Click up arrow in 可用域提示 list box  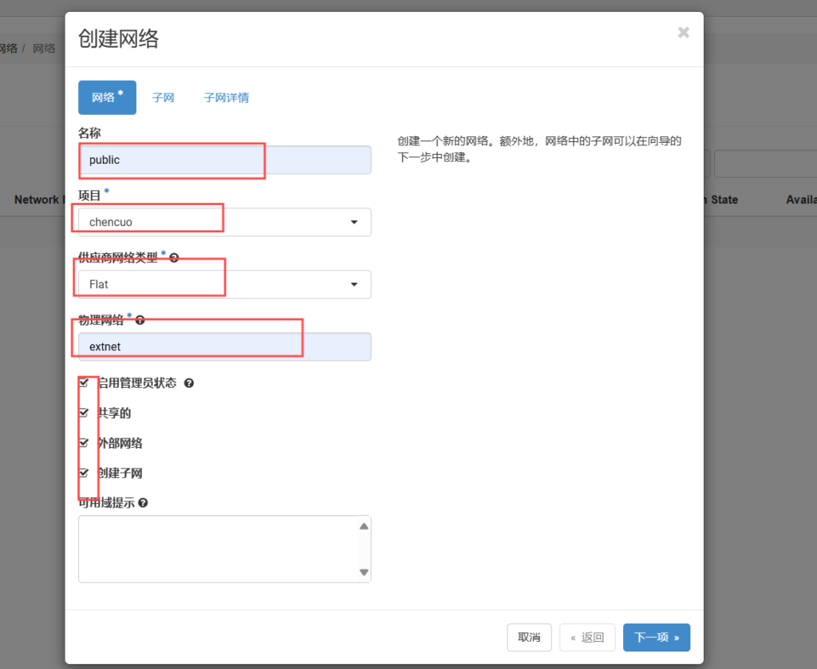point(364,526)
